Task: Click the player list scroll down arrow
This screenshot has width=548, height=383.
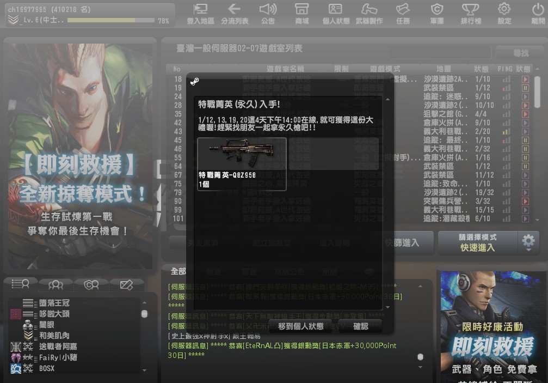Action: tap(144, 370)
